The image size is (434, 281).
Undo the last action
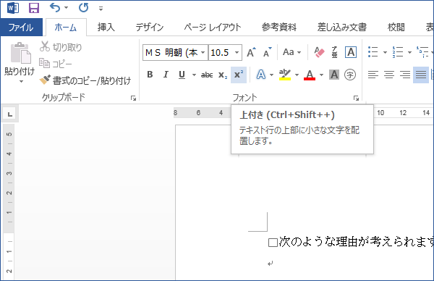55,8
